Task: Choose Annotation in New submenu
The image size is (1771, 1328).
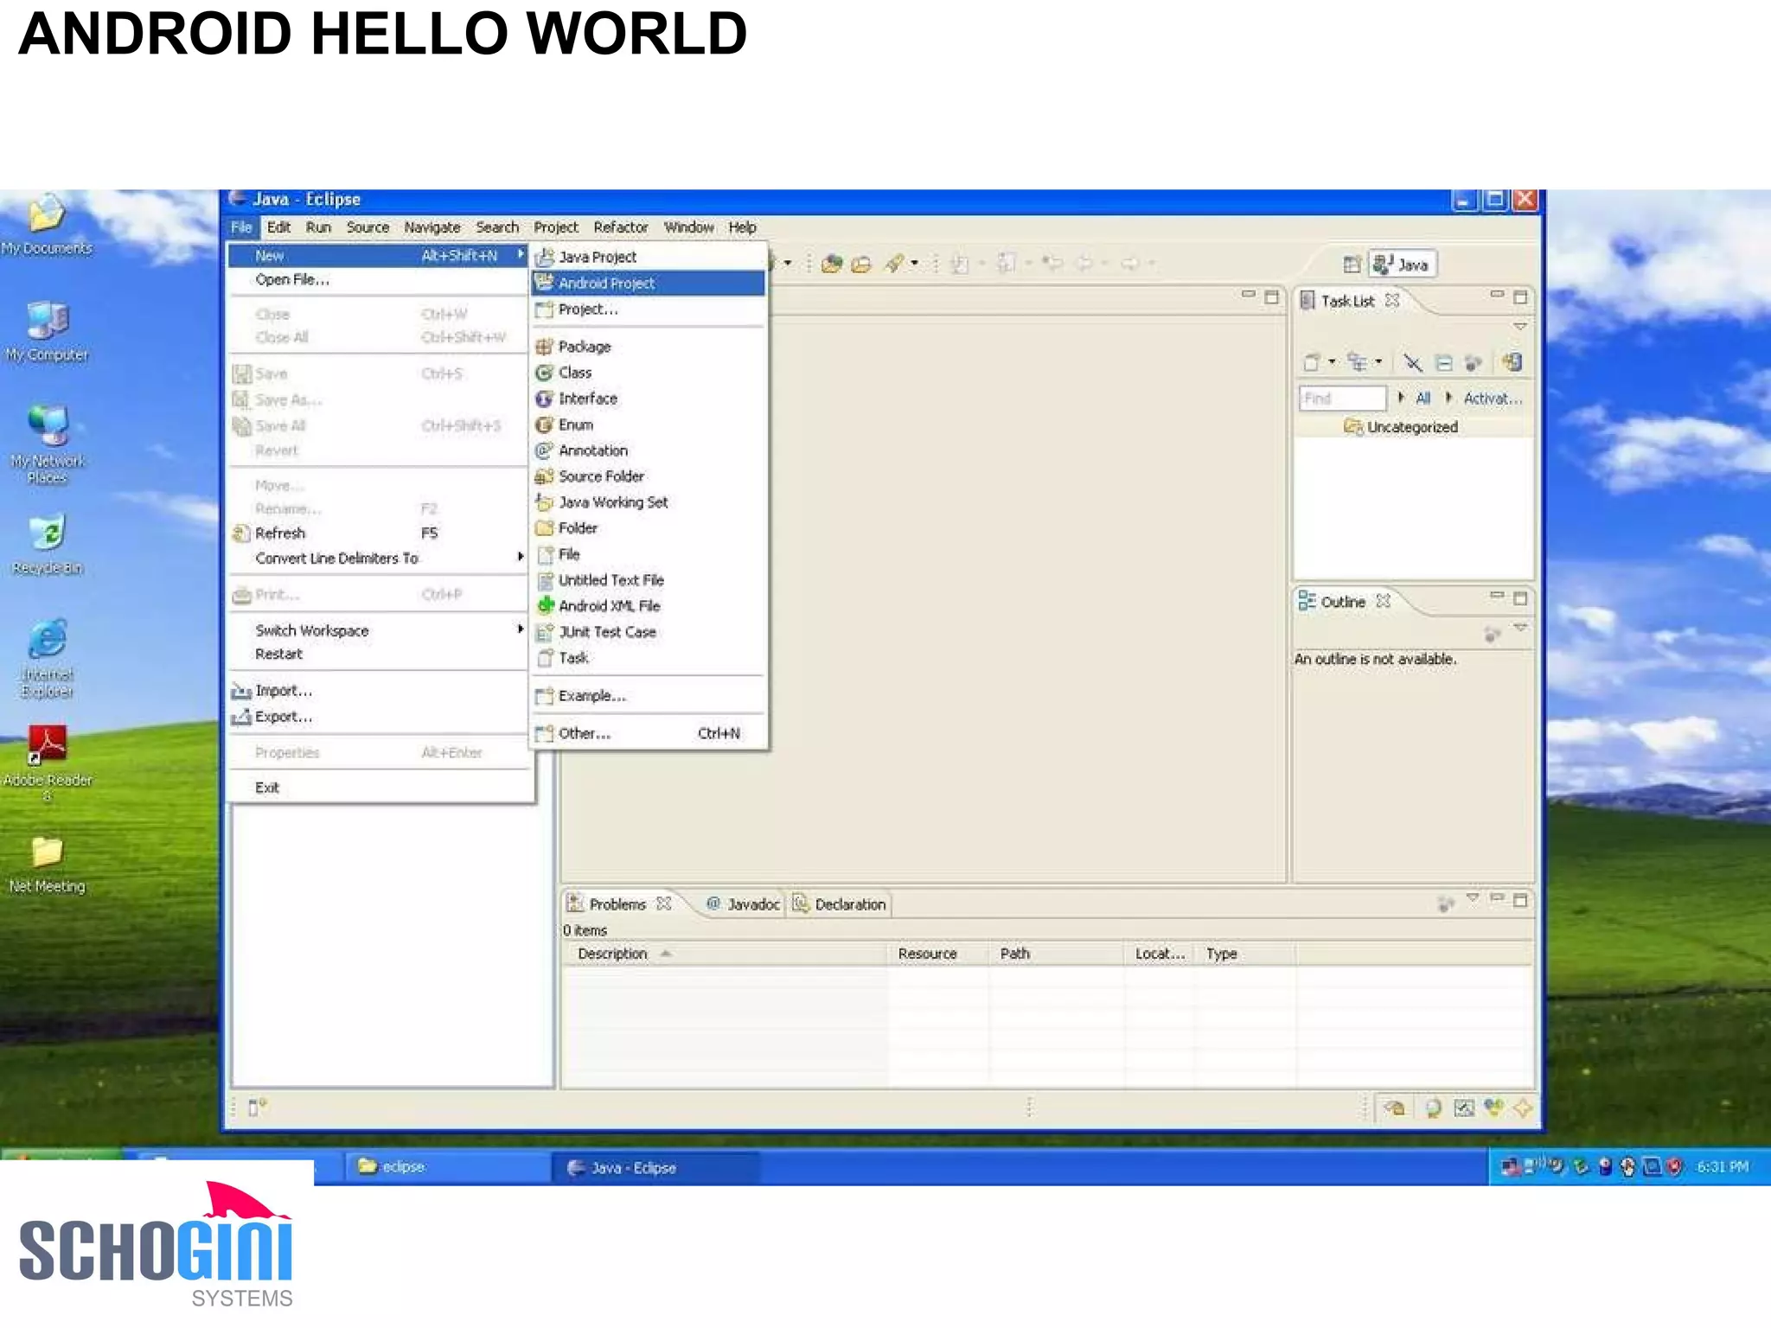Action: (x=648, y=450)
